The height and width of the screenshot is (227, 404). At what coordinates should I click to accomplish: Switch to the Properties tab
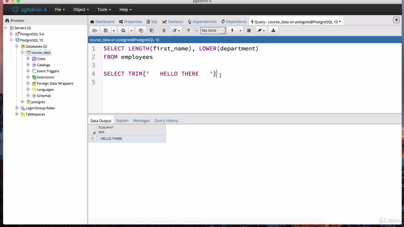point(130,22)
